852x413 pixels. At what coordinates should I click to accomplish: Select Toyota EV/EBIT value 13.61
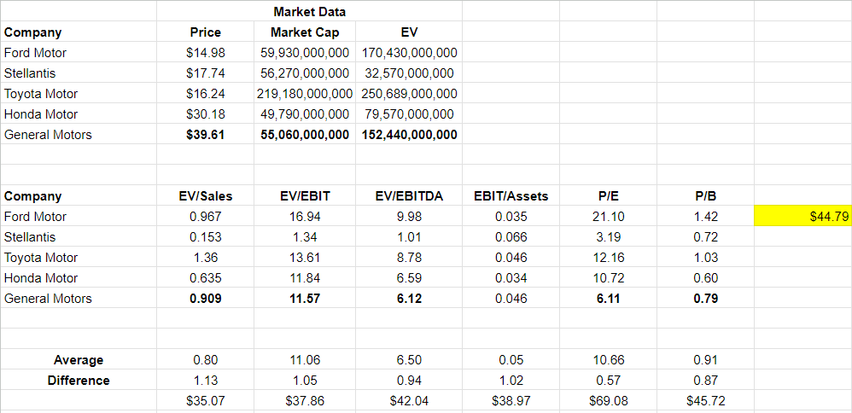click(305, 258)
